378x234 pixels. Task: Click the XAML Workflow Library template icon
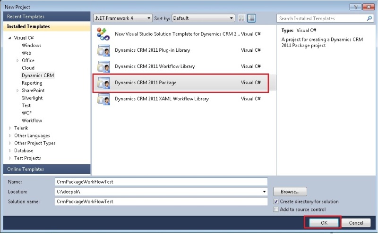(x=103, y=99)
